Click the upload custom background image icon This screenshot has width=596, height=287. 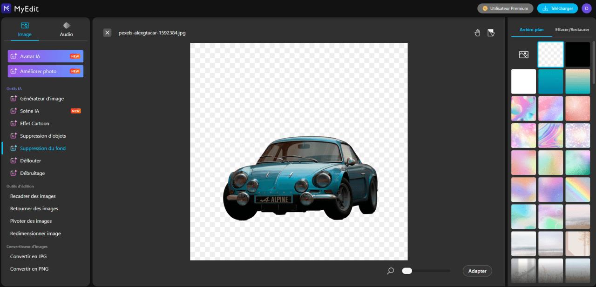523,54
